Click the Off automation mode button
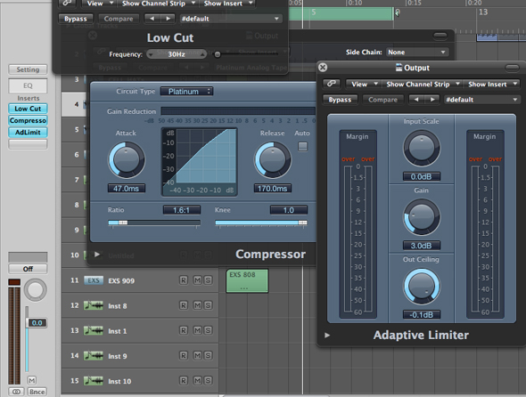 point(28,269)
